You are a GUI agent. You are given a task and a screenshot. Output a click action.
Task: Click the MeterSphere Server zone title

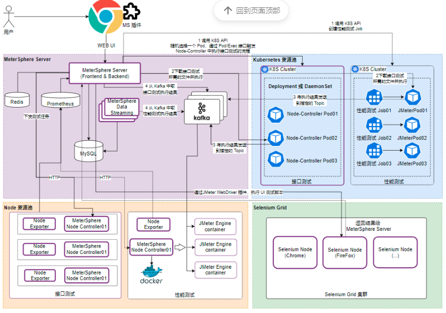pos(27,59)
